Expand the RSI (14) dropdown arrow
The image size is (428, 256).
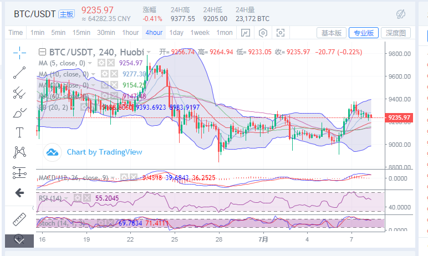66,198
